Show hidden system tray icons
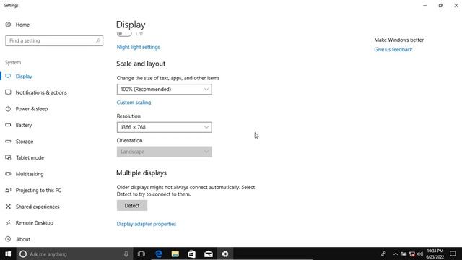The width and height of the screenshot is (462, 260). pyautogui.click(x=396, y=253)
